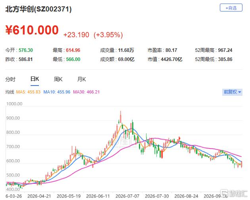Click the 52-week high value 967.24
The height and width of the screenshot is (200, 250).
(225, 50)
